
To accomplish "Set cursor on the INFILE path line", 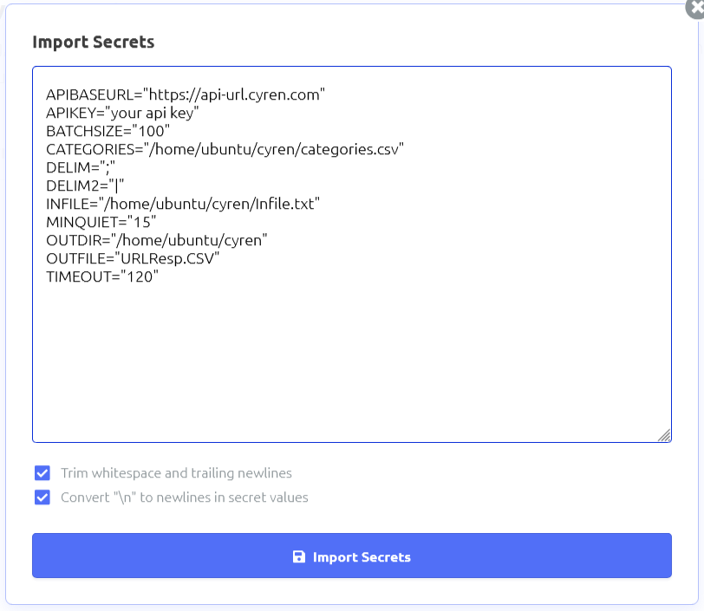I will click(183, 204).
